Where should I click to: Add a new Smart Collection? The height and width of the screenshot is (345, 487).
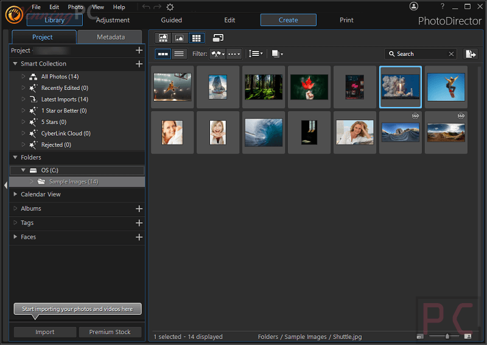pos(139,64)
